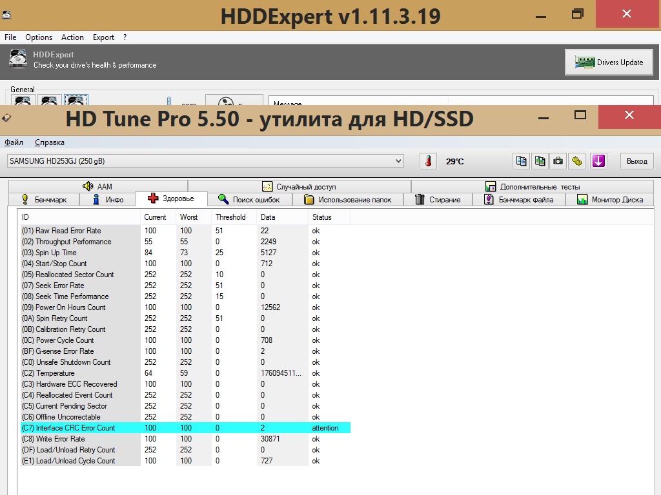Select the (0B) Calibration Retry Count row
Screen dimensions: 661x495
pyautogui.click(x=185, y=329)
